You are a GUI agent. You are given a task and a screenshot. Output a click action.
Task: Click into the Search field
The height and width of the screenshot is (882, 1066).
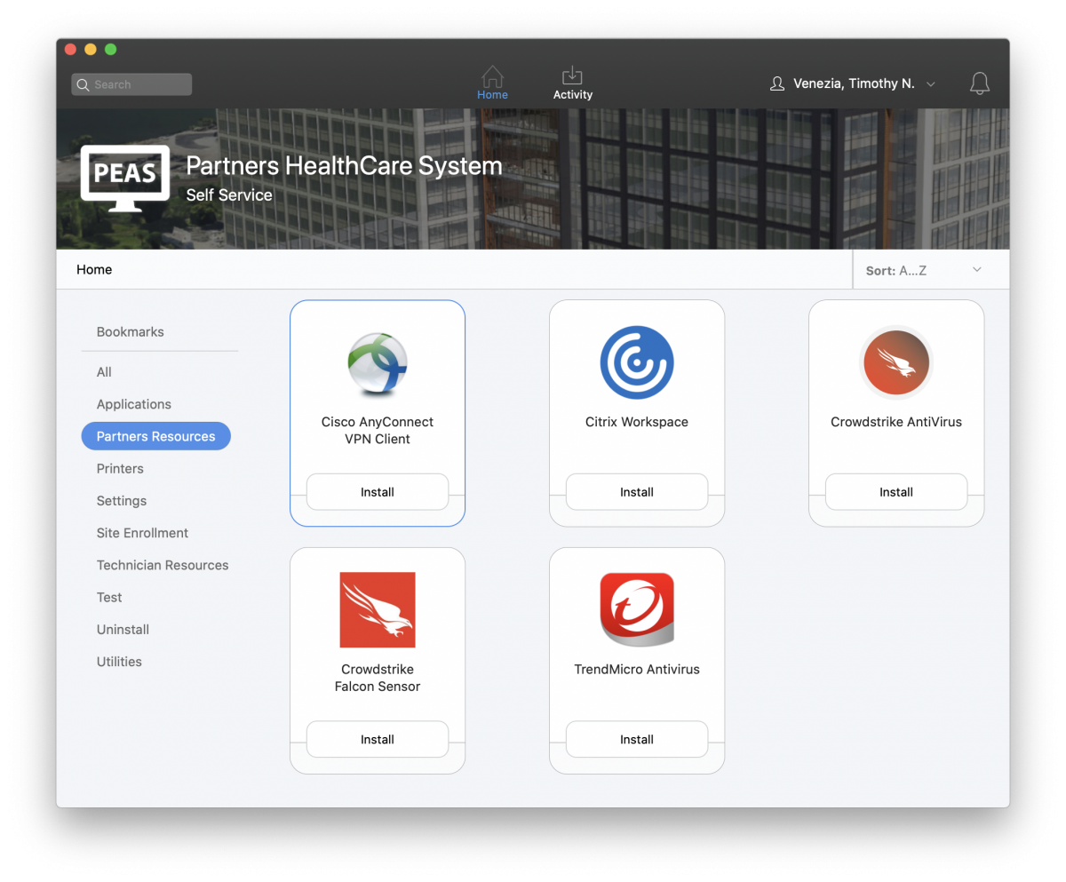pos(131,84)
